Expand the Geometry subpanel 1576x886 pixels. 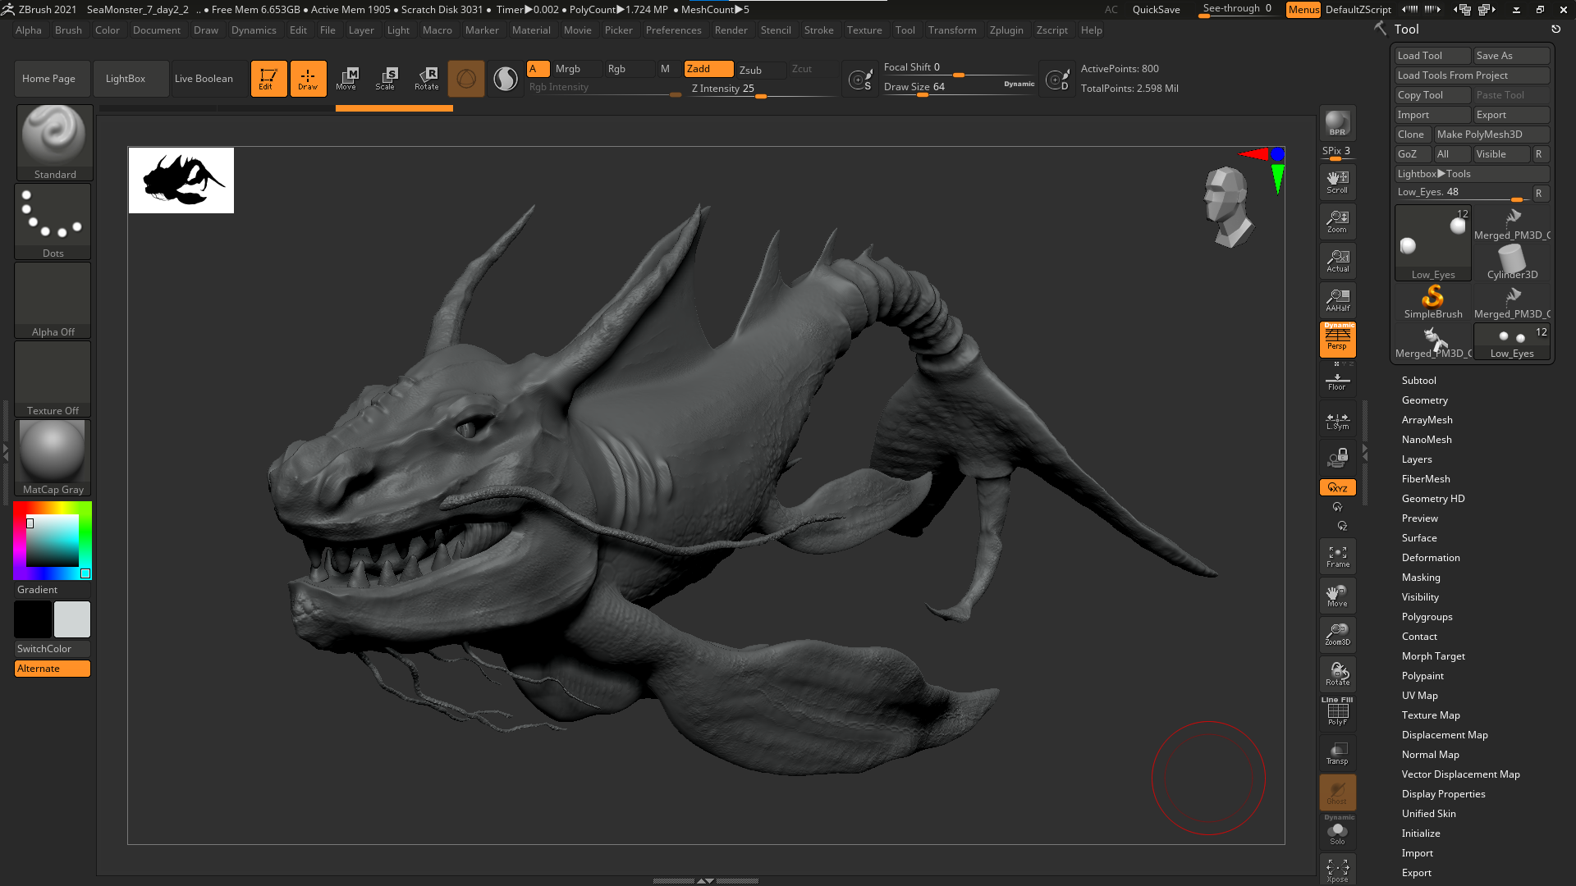pos(1424,400)
